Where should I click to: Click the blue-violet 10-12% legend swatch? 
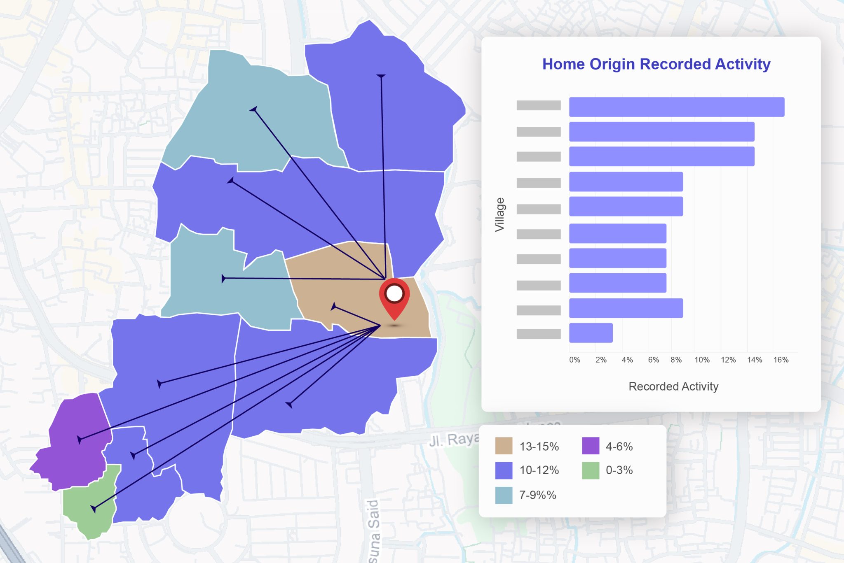pos(504,470)
